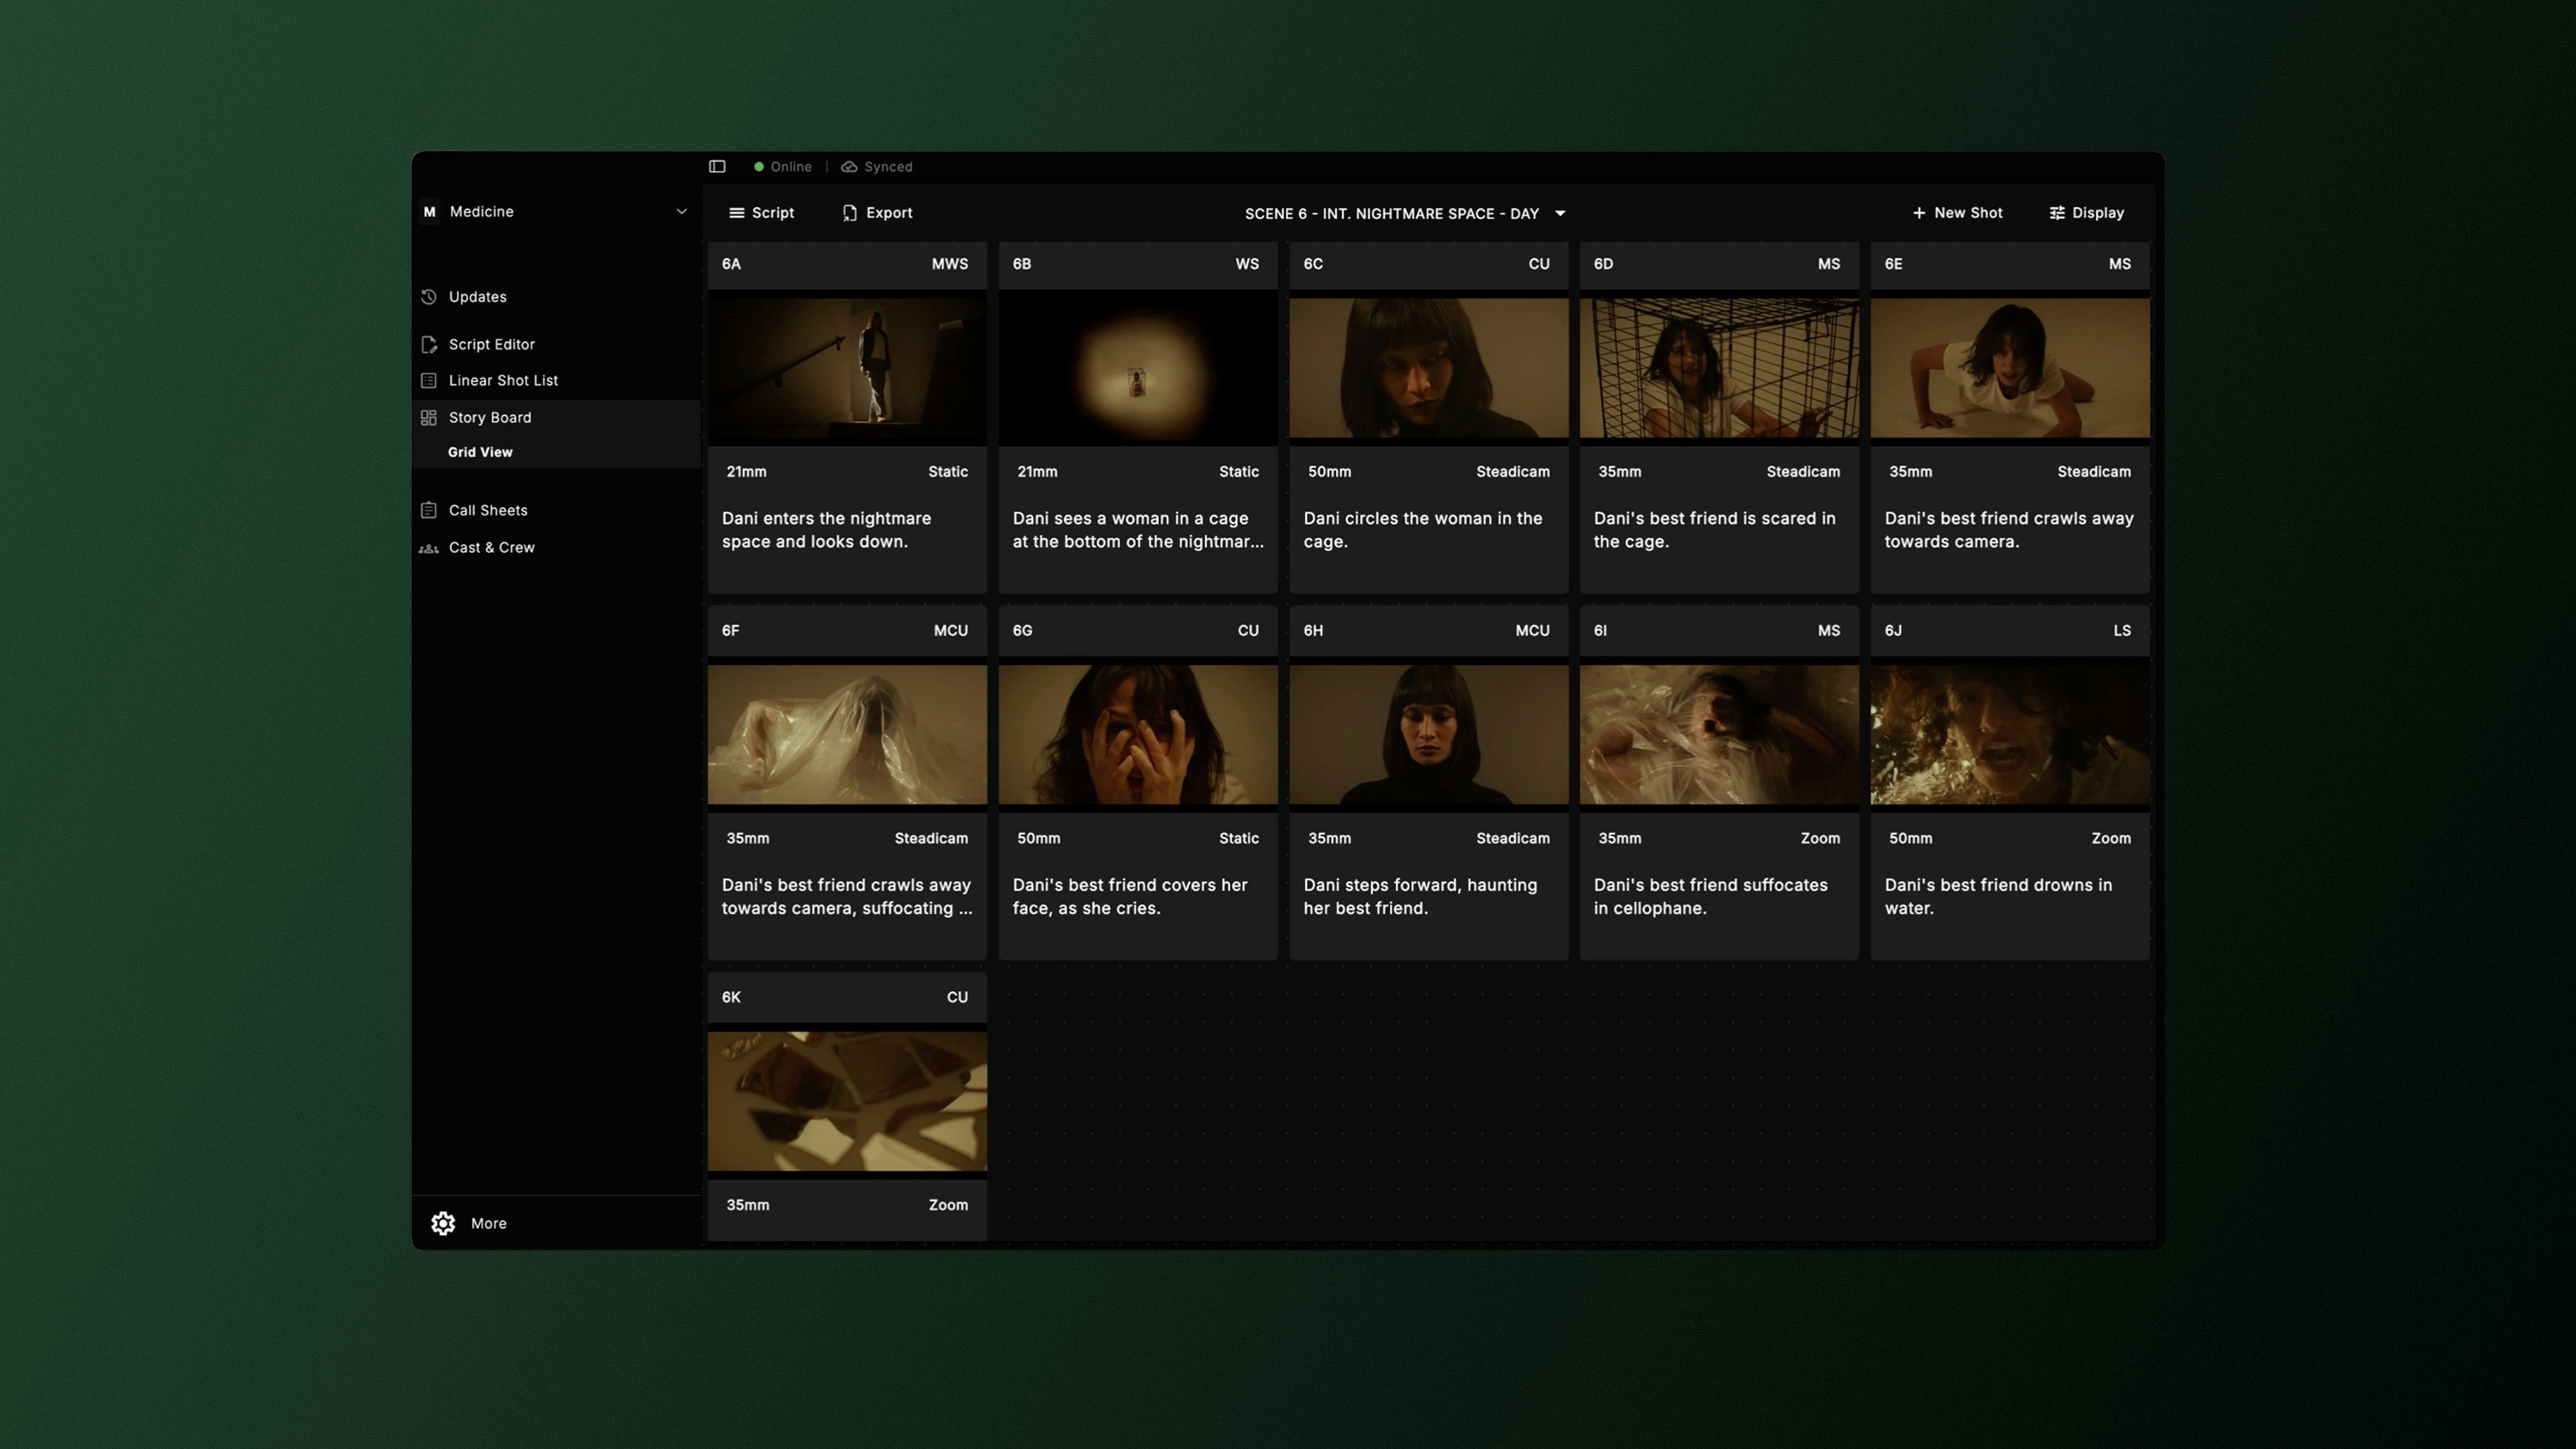Click the Story Board grid icon
This screenshot has width=2576, height=1449.
[x=429, y=418]
